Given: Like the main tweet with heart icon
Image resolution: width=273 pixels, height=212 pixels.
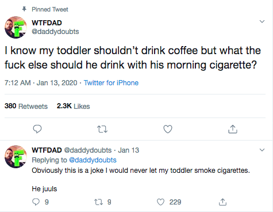Looking at the screenshot, I should [x=168, y=129].
